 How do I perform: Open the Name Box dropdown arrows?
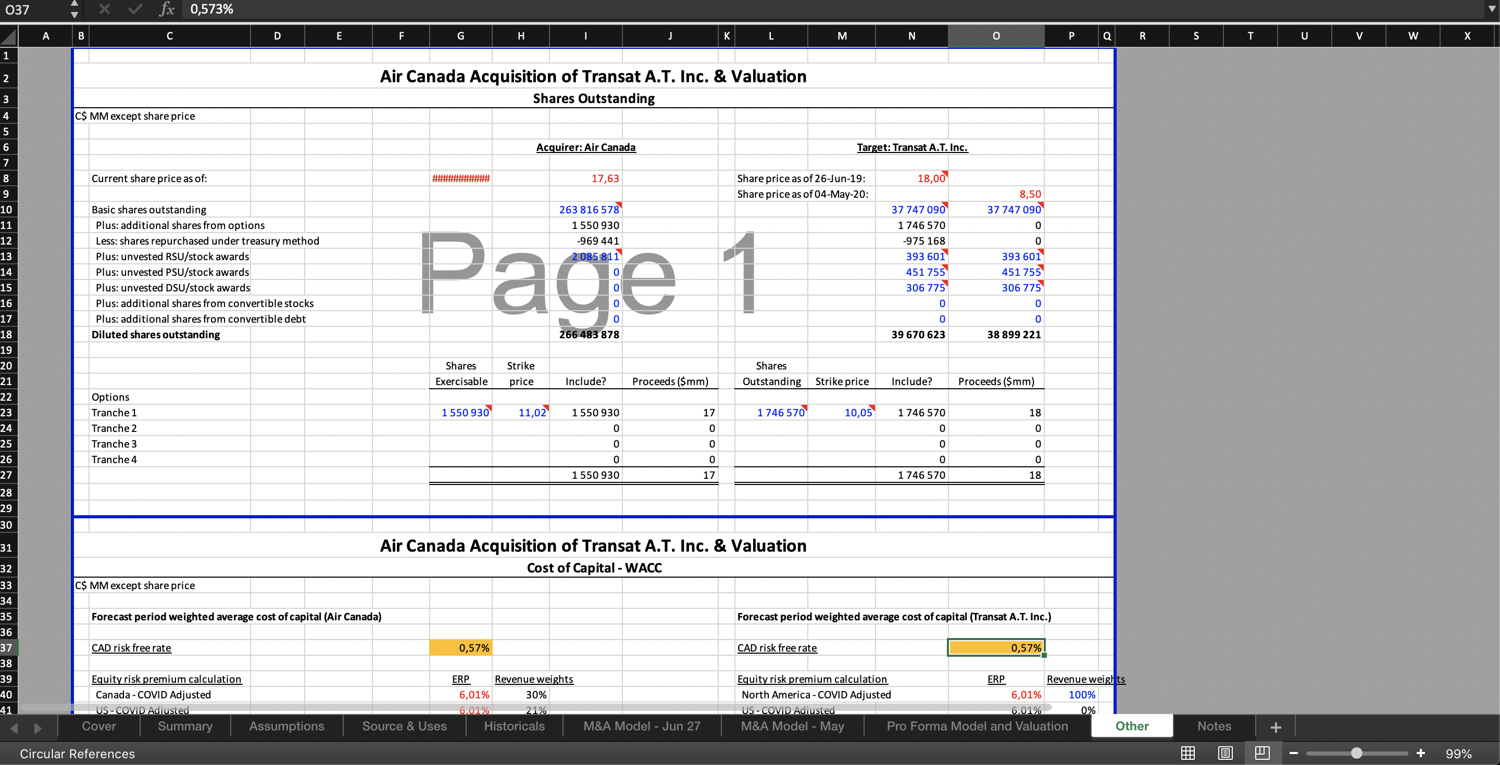[x=74, y=9]
